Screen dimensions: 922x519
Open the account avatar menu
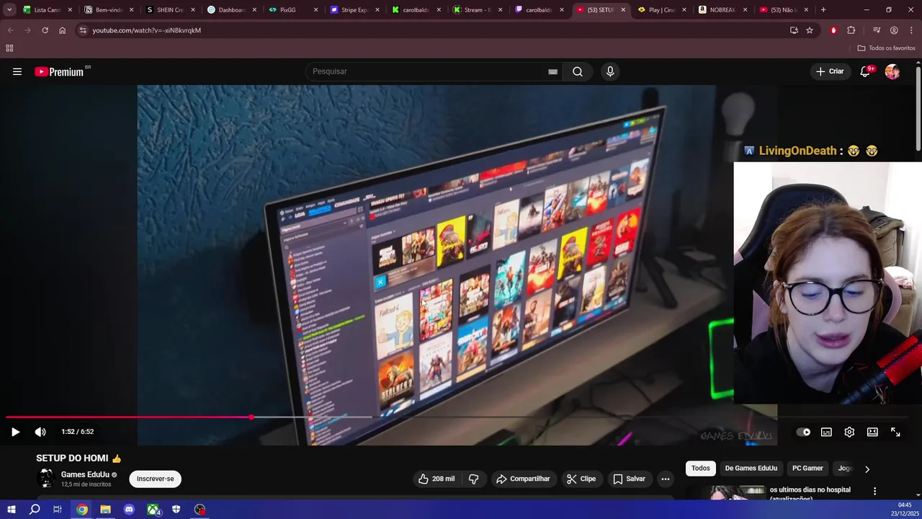(x=892, y=71)
